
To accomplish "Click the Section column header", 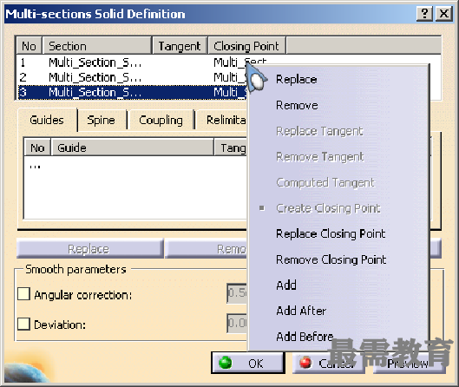I will click(x=97, y=46).
